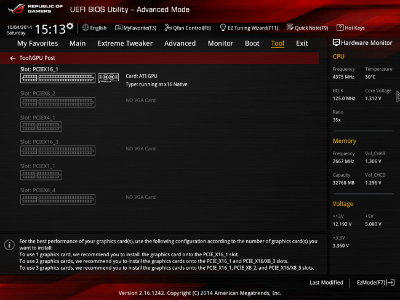Click the PCIEX16_1 slot graphic
The height and width of the screenshot is (300, 400).
(58, 78)
